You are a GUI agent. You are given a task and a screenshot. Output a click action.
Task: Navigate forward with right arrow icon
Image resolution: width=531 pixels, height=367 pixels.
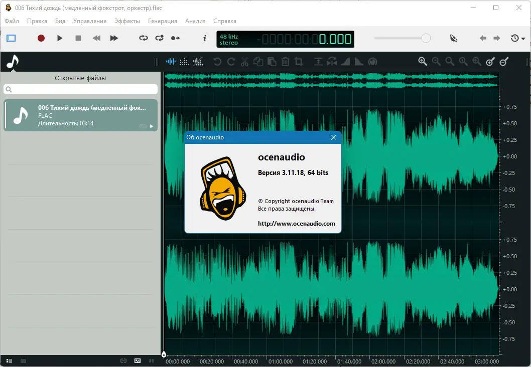pos(497,38)
